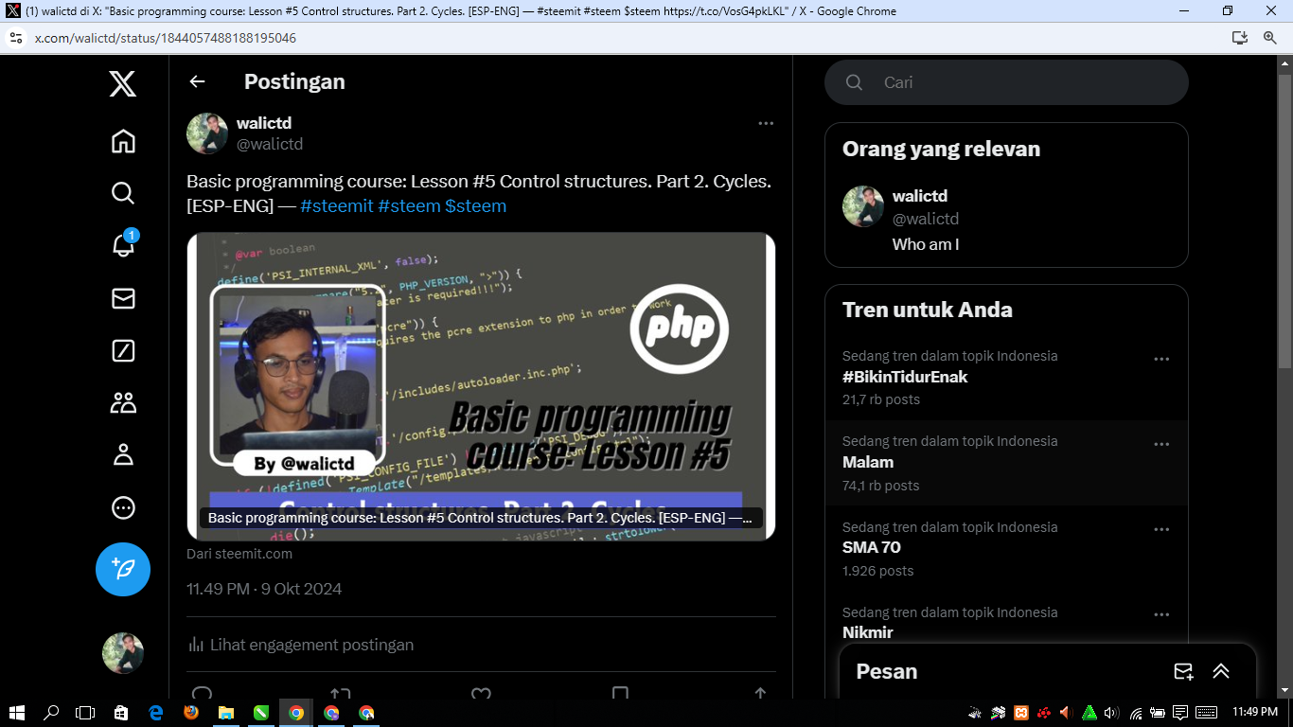The width and height of the screenshot is (1293, 727).
Task: Click the blue compose post button
Action: 123,569
